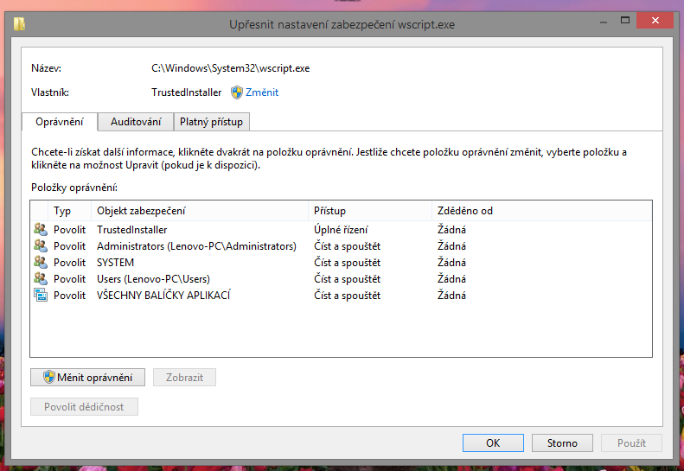This screenshot has width=684, height=471.
Task: Click the Users entry group icon
Action: 40,278
